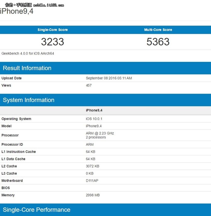The height and width of the screenshot is (216, 211).
Task: Click the D111AP motherboard value
Action: pyautogui.click(x=92, y=181)
